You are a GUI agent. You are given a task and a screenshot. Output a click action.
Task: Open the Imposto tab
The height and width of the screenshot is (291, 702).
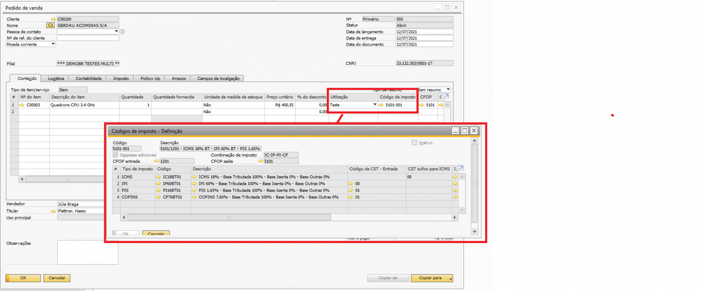pos(121,78)
